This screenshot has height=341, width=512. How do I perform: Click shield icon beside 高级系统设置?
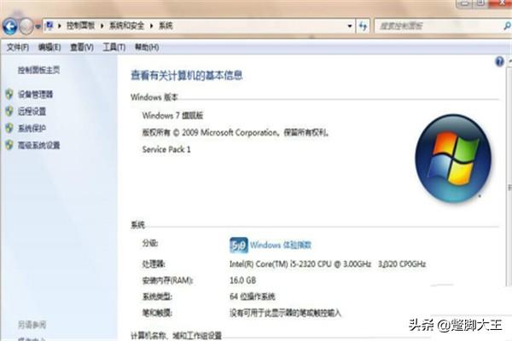(x=9, y=146)
